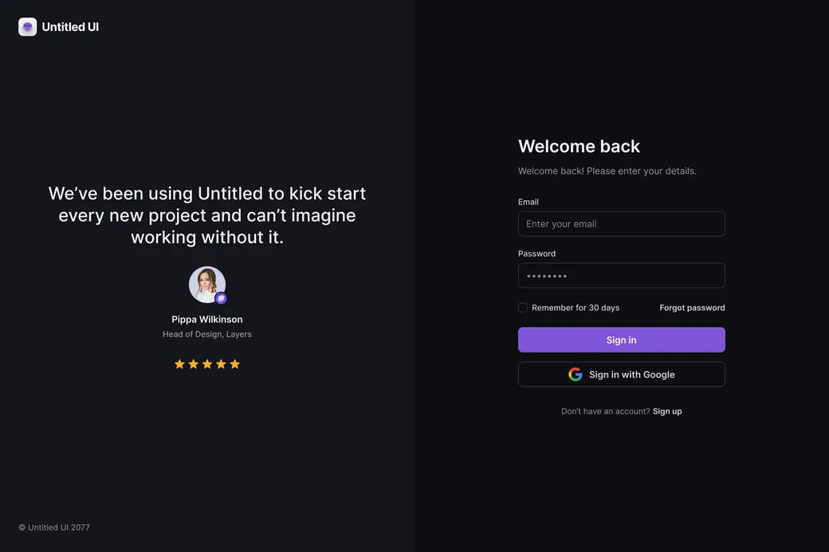The width and height of the screenshot is (829, 552).
Task: Click the Untitled UI wordmark text
Action: (70, 26)
